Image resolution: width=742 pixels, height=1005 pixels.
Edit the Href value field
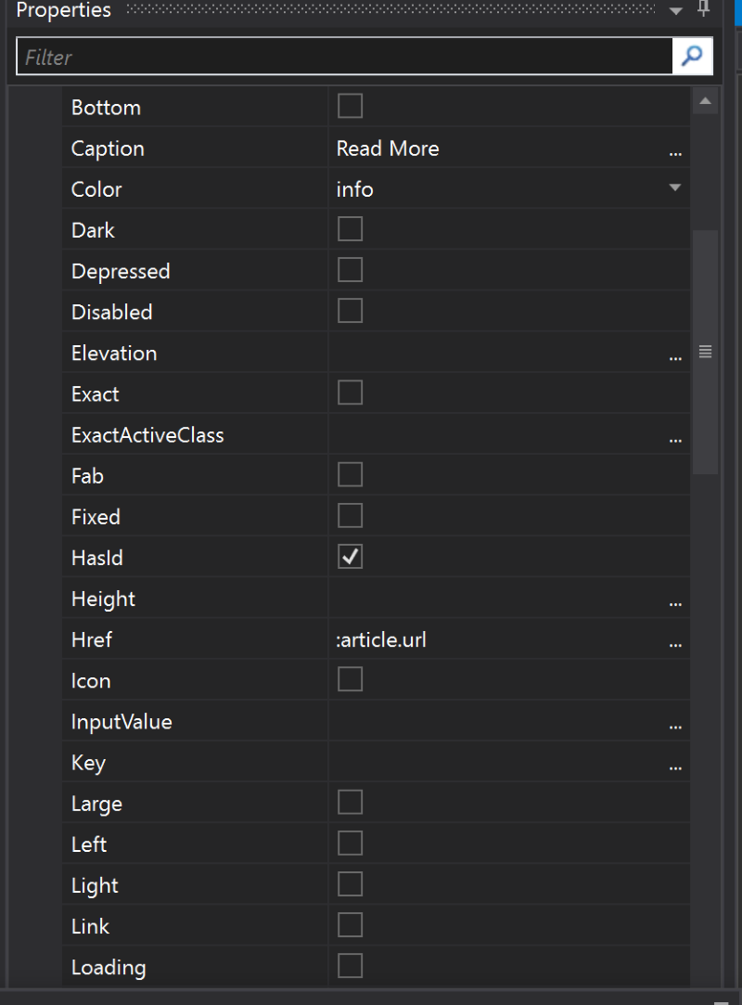pos(496,640)
